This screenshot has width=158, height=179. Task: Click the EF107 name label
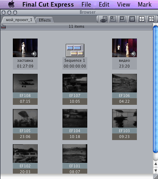[75, 96]
